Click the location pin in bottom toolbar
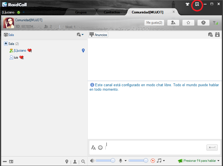223x166 pixels. pos(67,162)
